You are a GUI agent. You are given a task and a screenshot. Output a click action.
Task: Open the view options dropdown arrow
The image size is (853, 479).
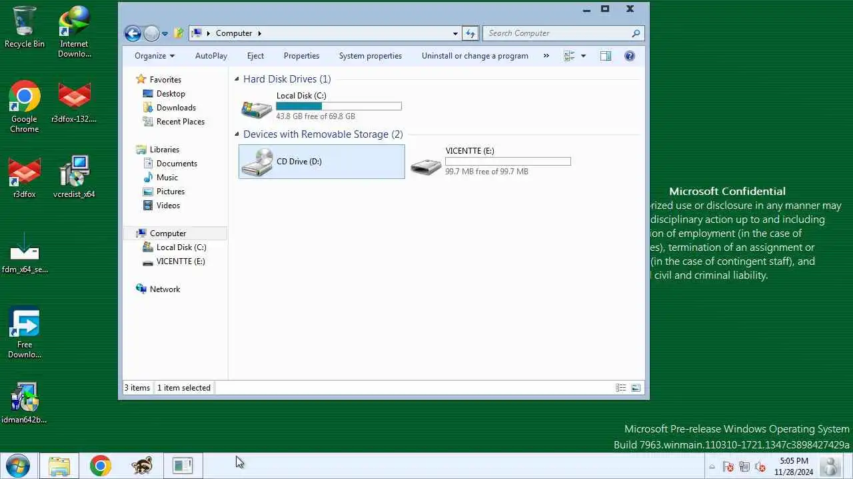pyautogui.click(x=583, y=56)
